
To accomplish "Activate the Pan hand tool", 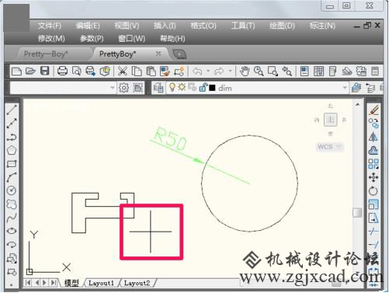I will [x=245, y=71].
